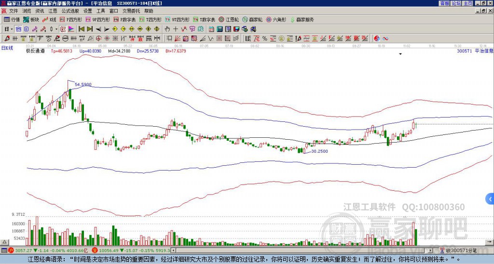Select the hand pan tool
Image resolution: width=494 pixels, height=264 pixels.
(x=167, y=29)
